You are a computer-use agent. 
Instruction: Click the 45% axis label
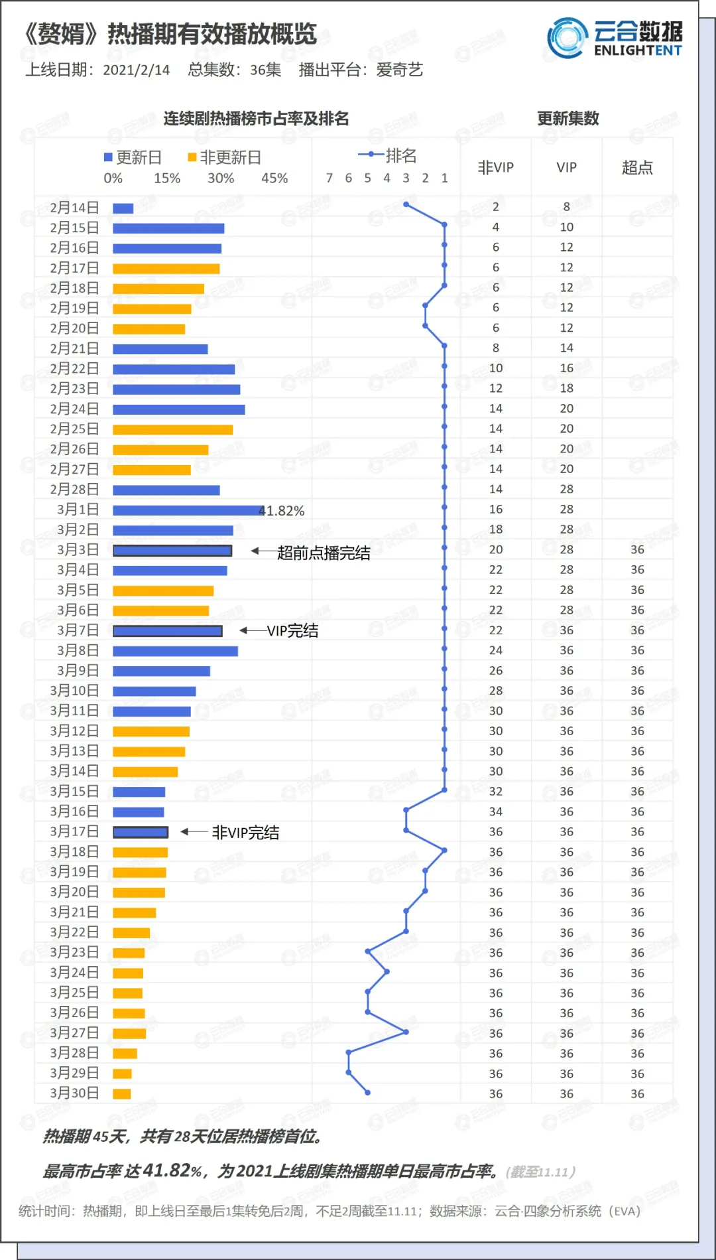pos(274,178)
